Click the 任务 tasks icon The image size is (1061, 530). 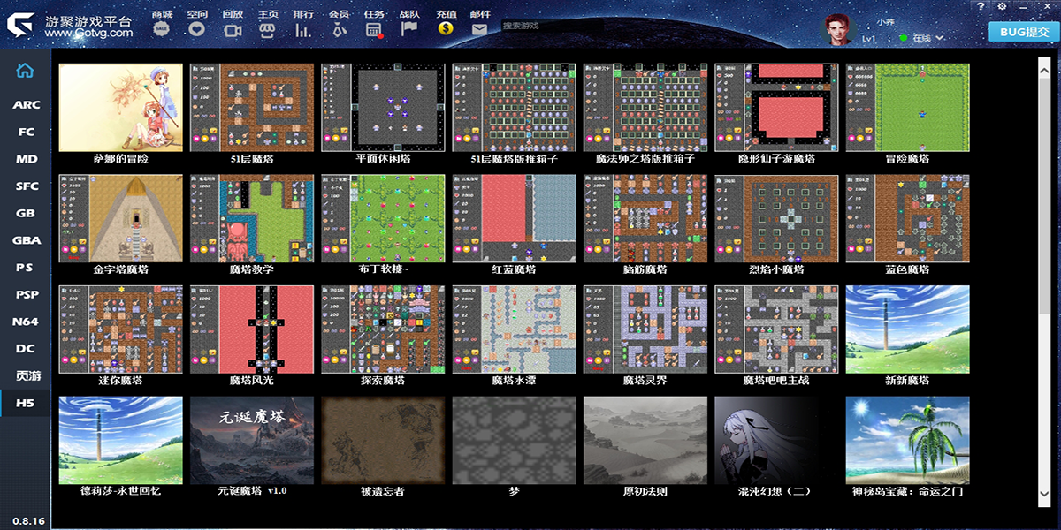click(x=374, y=29)
